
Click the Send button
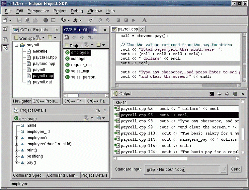click(236, 169)
